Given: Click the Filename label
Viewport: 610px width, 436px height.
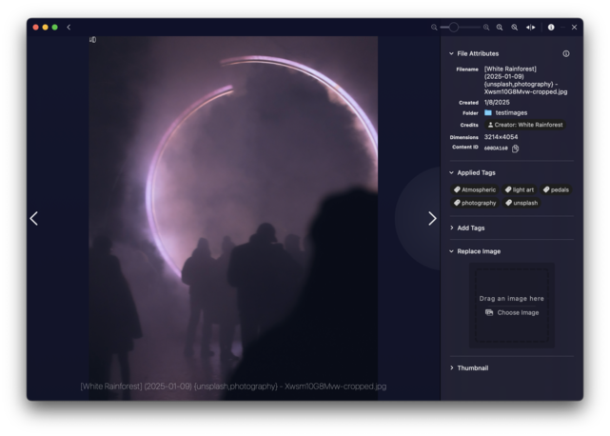Looking at the screenshot, I should coord(467,69).
